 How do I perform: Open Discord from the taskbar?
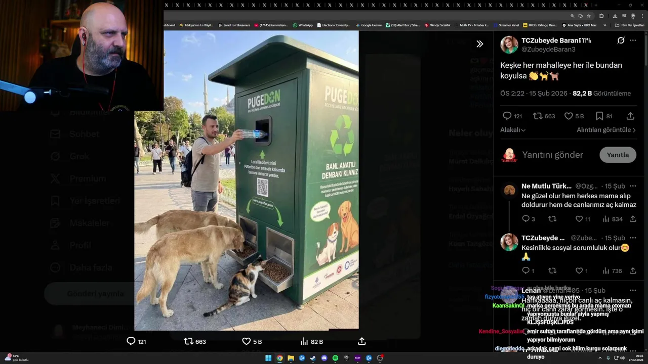pyautogui.click(x=324, y=358)
